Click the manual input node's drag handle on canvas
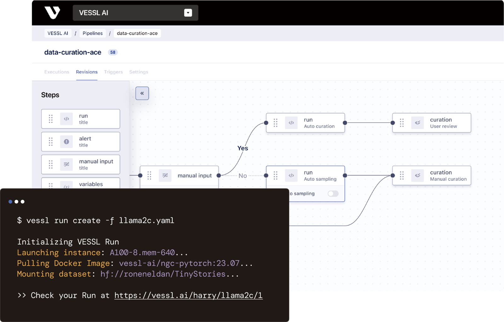Image resolution: width=504 pixels, height=322 pixels. 149,175
